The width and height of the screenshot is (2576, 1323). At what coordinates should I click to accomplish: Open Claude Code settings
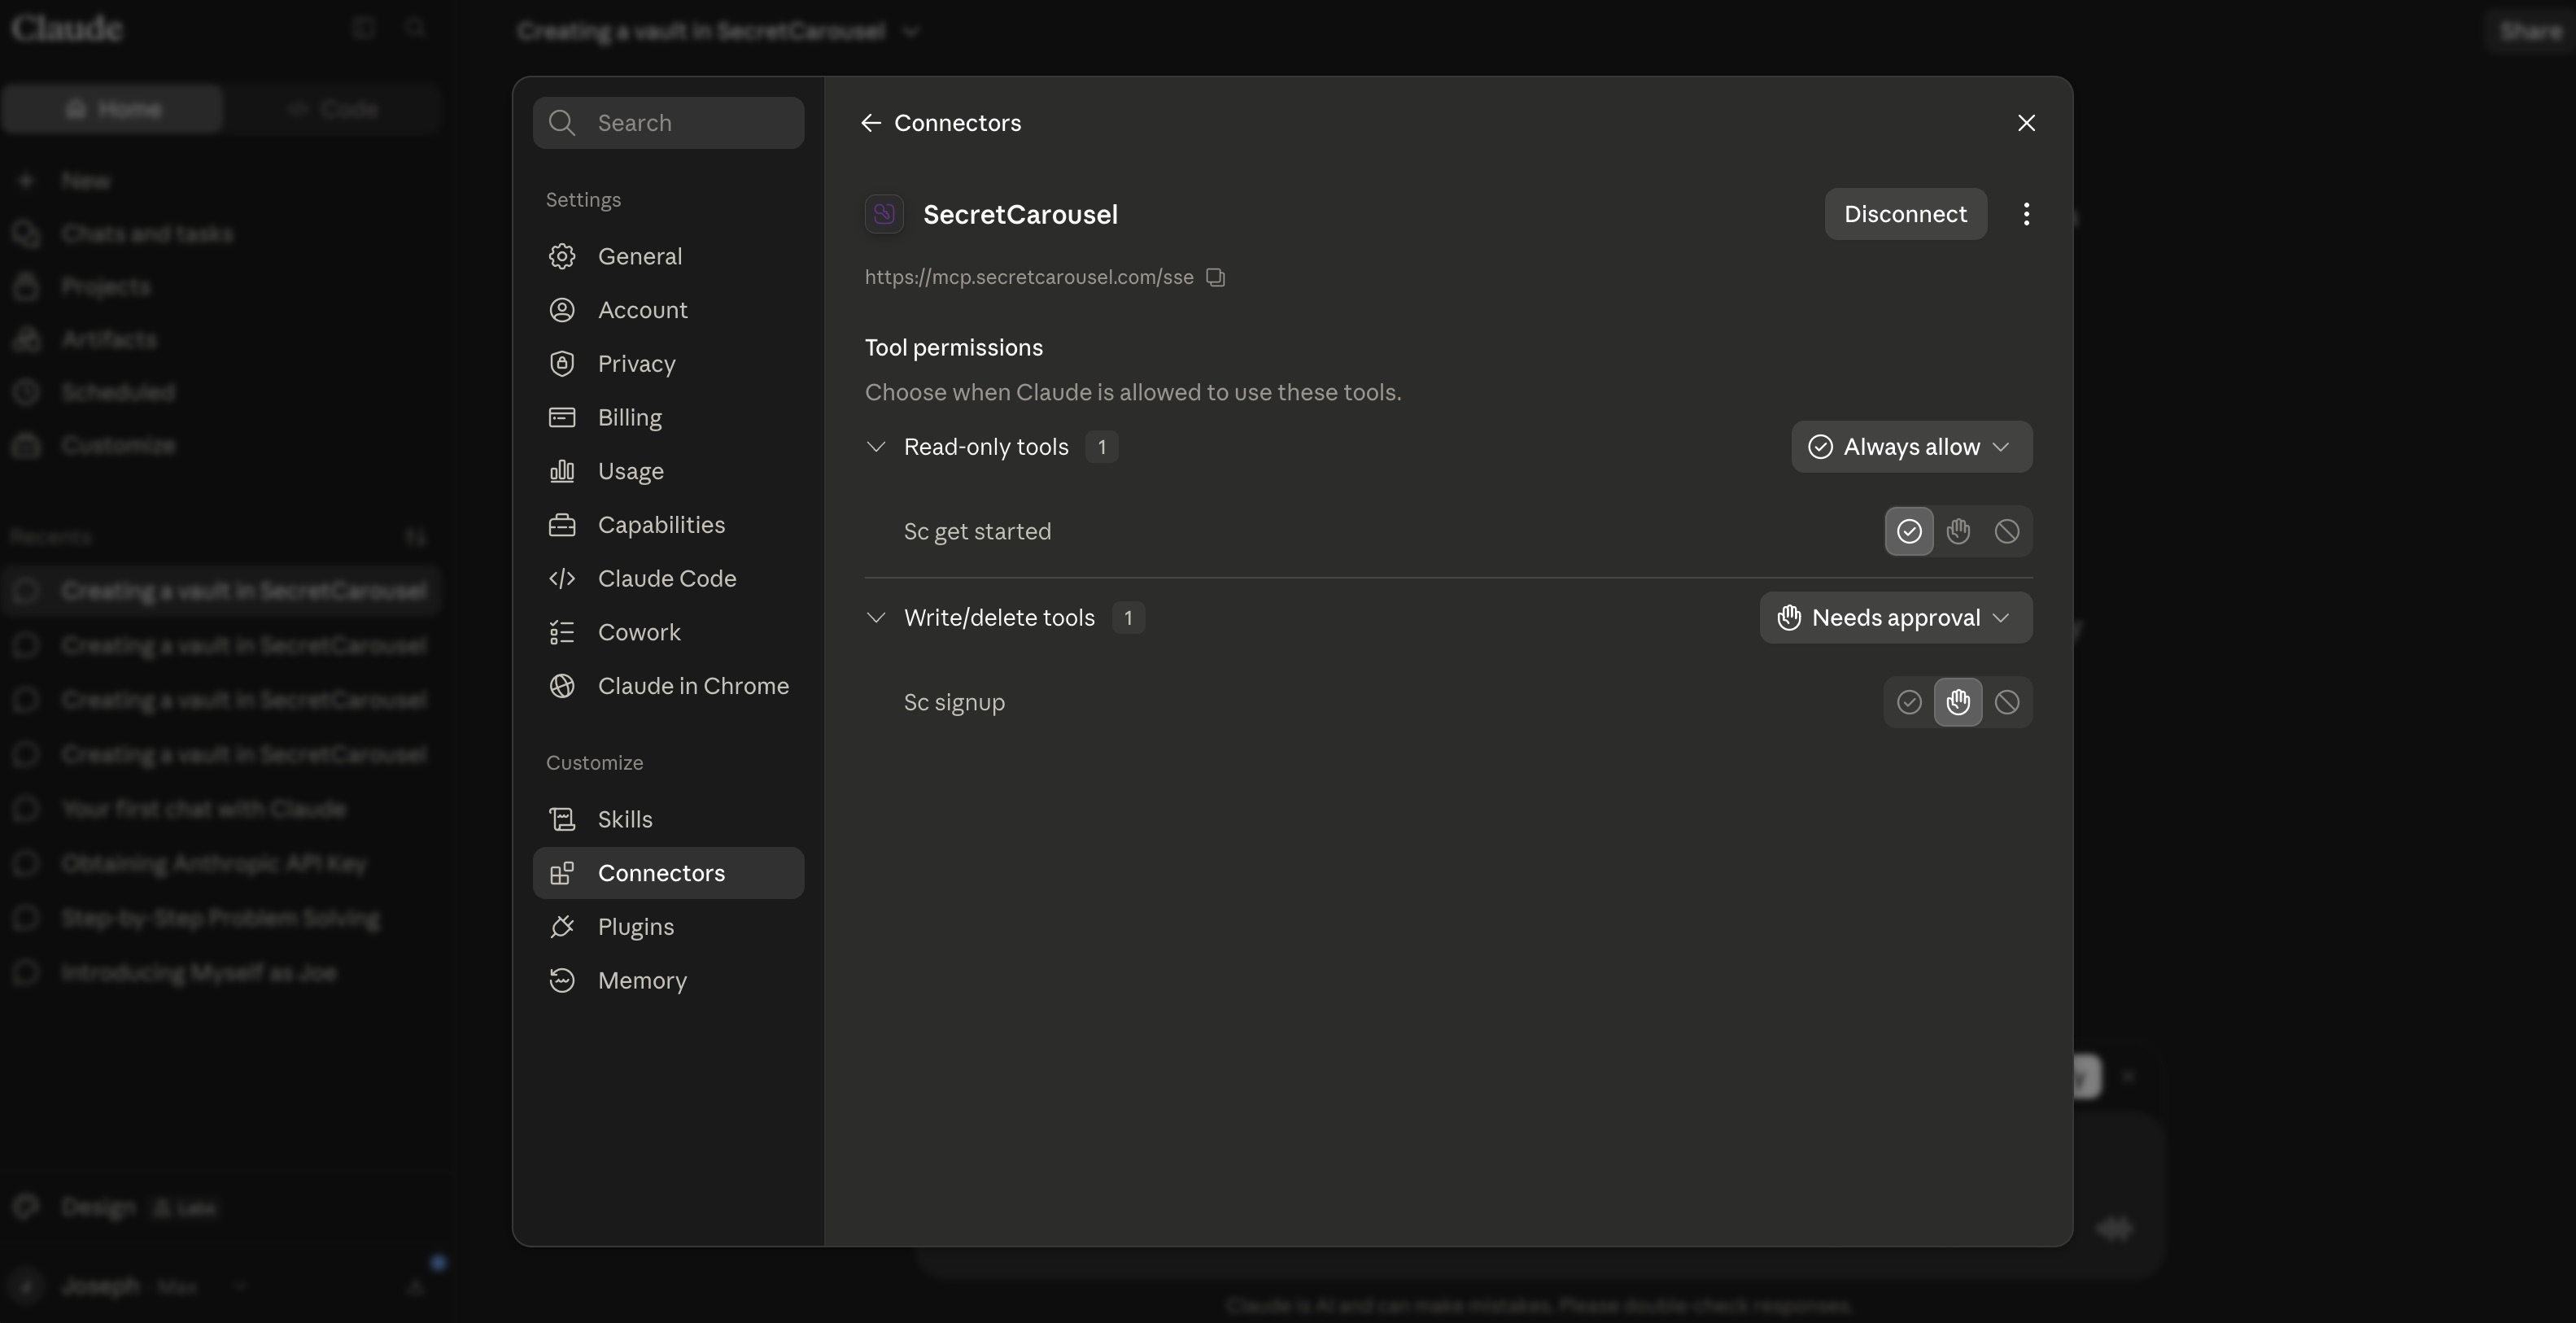click(x=668, y=579)
